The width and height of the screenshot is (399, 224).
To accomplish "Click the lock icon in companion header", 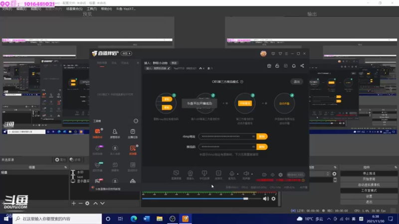I will 277,66.
